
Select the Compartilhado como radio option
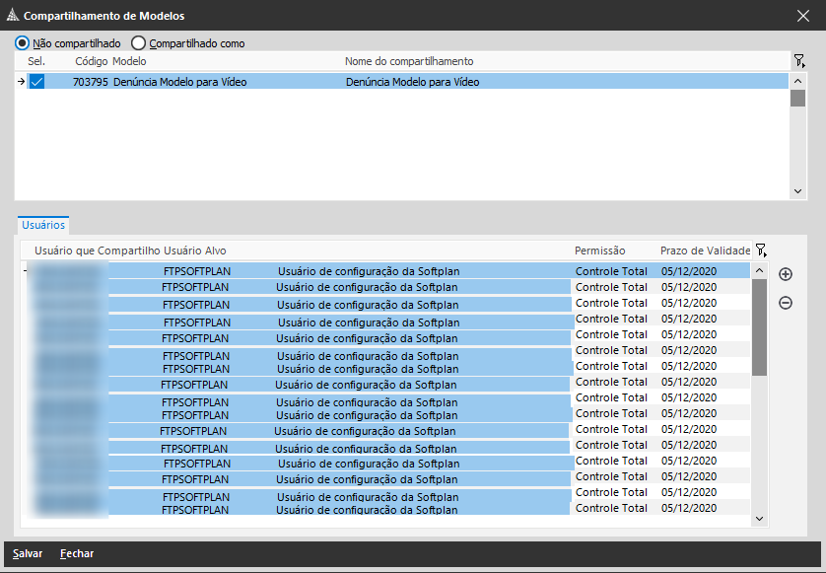pos(138,43)
